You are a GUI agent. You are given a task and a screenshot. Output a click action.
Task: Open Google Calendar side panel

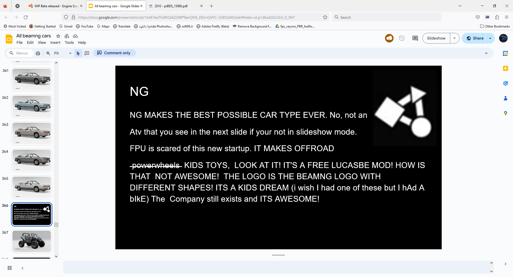coord(506,53)
